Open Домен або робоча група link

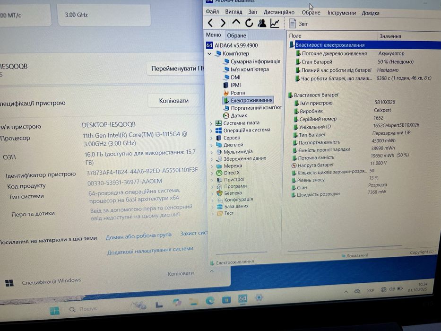tap(138, 236)
